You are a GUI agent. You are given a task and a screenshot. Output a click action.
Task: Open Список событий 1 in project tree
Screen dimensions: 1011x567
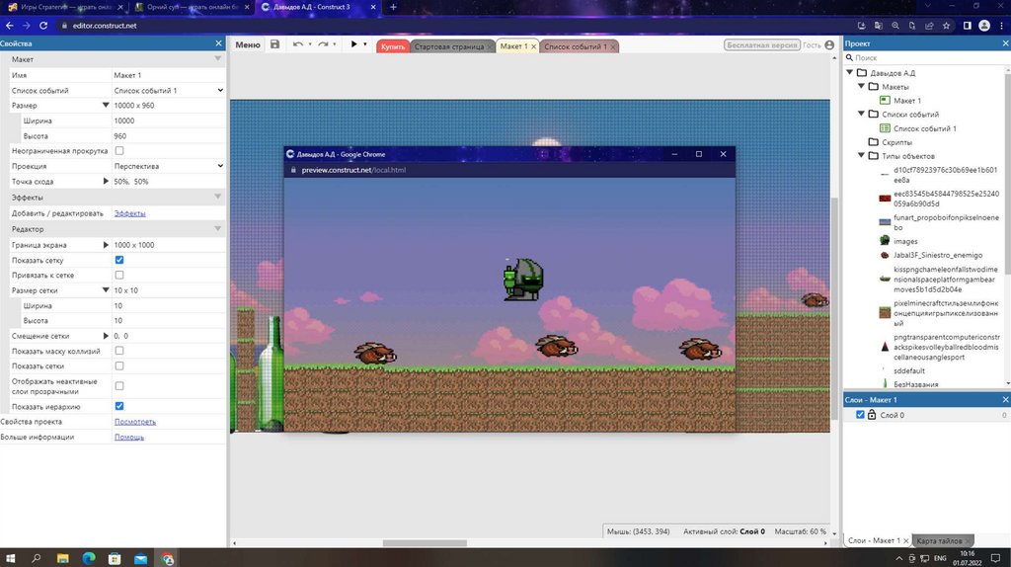[924, 128]
